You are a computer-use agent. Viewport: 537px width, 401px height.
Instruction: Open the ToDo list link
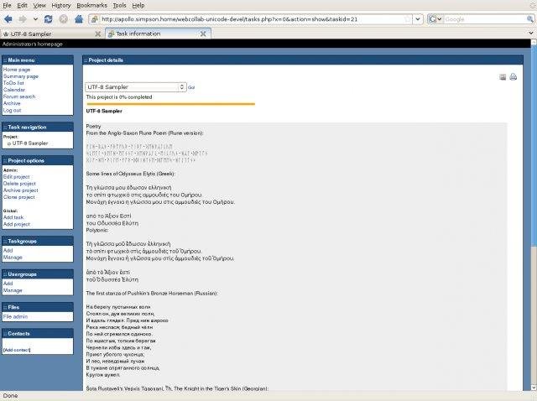point(13,83)
